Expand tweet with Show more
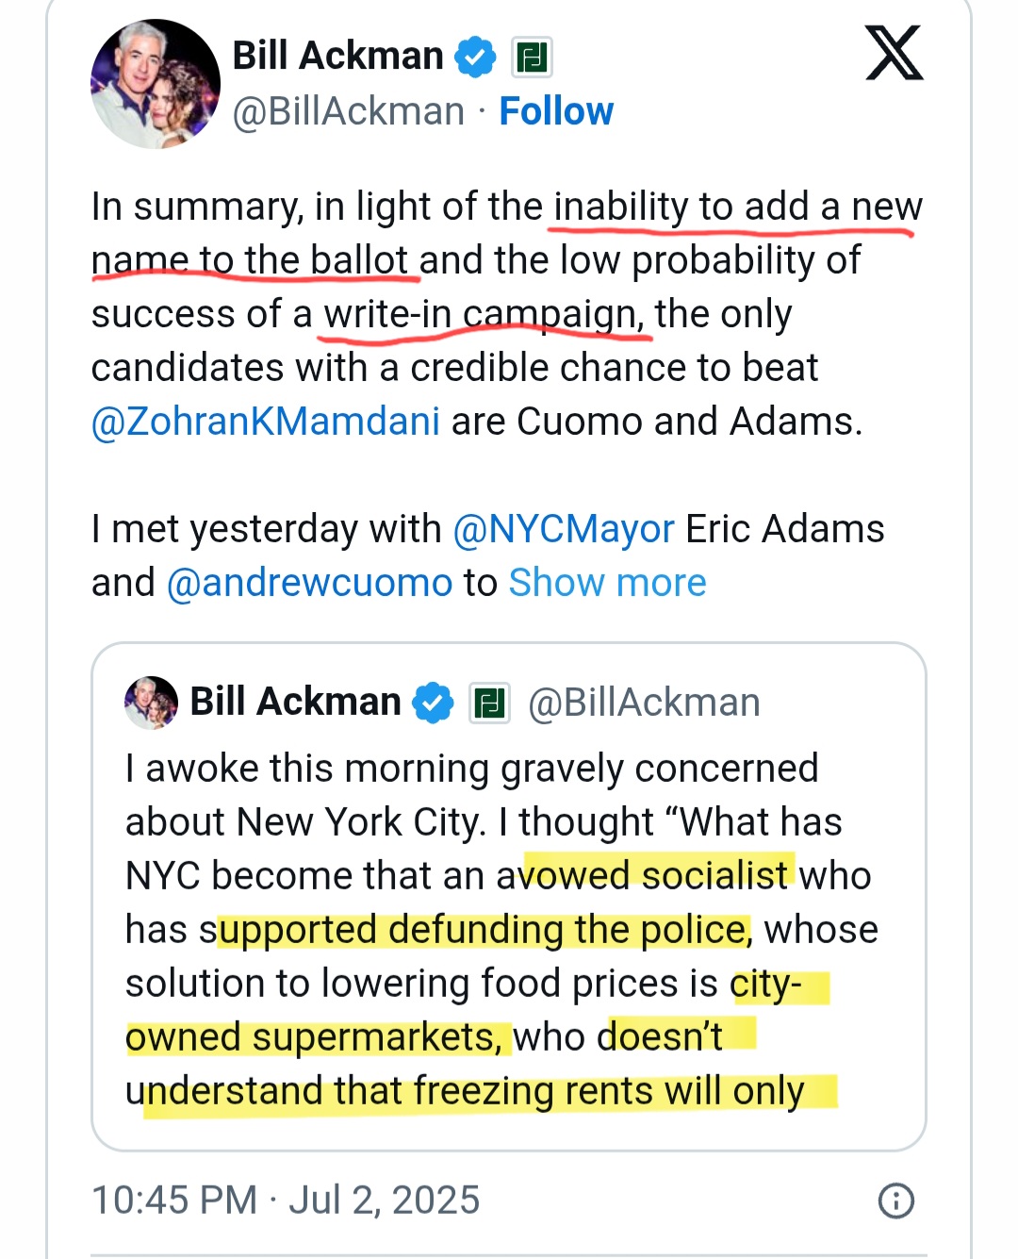The image size is (1018, 1259). click(607, 583)
